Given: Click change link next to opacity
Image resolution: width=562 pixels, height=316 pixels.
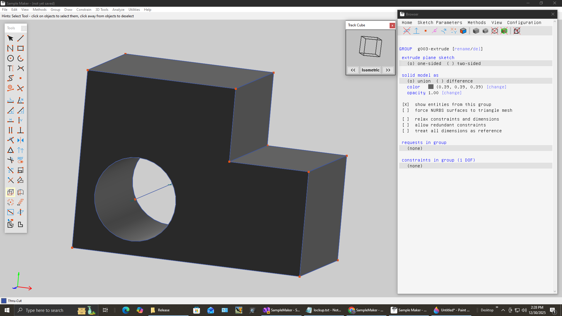Looking at the screenshot, I should coord(452,93).
